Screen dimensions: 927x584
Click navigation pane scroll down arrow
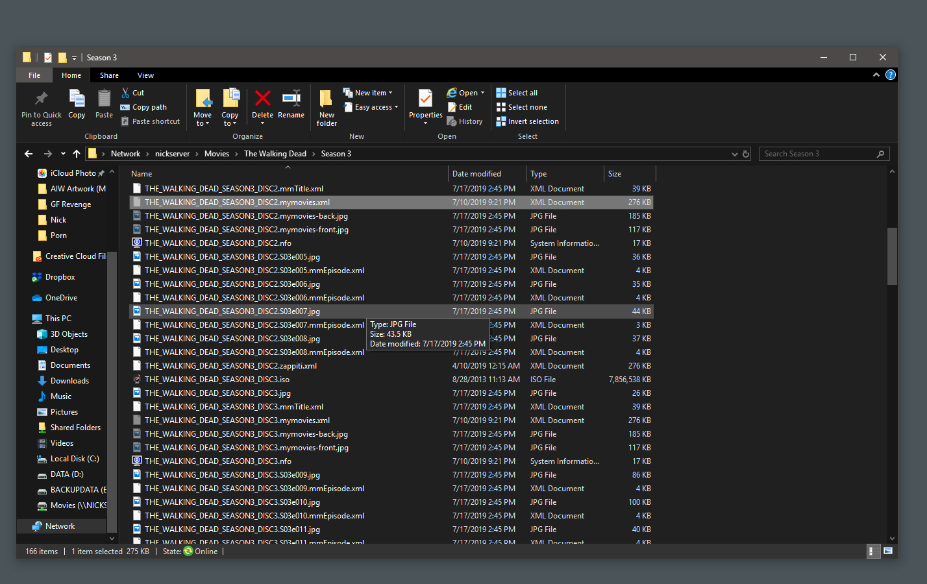click(112, 539)
